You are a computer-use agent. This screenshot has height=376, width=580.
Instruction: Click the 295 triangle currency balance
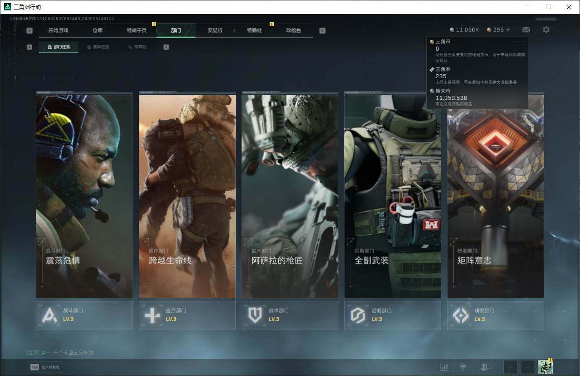pos(495,30)
